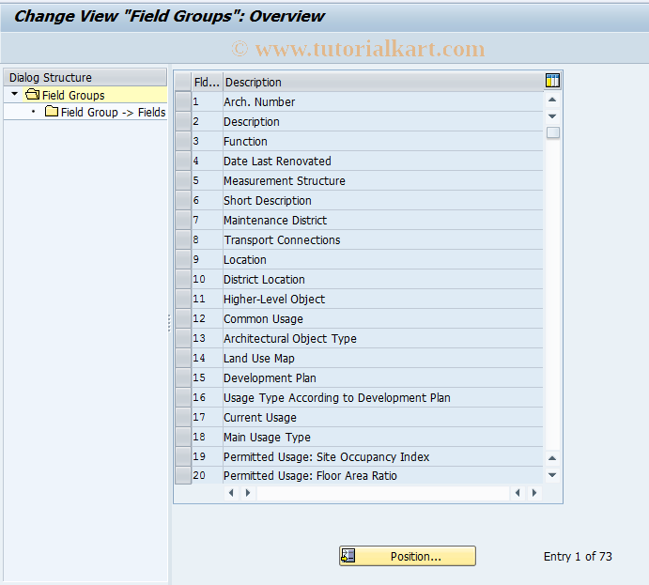
Task: Click the Dialog Structure panel header
Action: click(x=85, y=77)
